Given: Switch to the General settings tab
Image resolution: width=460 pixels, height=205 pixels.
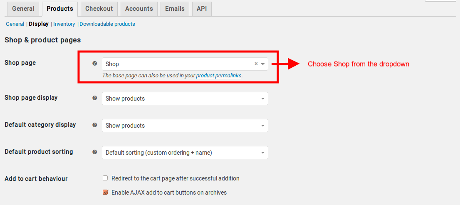Looking at the screenshot, I should [23, 9].
